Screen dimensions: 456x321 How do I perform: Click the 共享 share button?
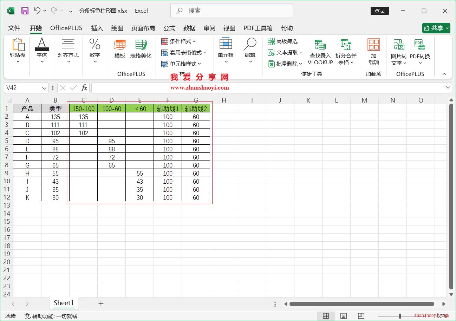coord(436,28)
